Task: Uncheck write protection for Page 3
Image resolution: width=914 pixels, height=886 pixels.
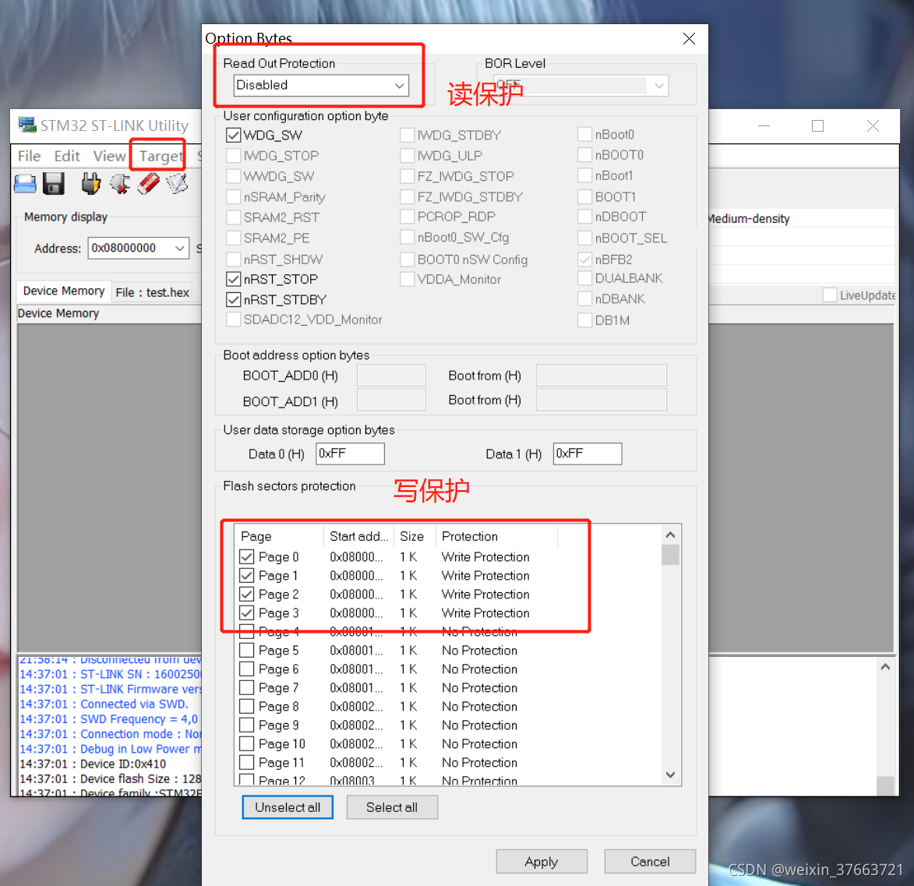Action: pos(246,612)
